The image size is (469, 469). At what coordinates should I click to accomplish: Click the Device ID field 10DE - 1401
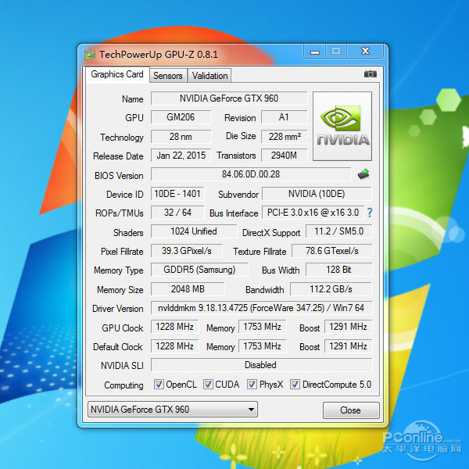[177, 194]
